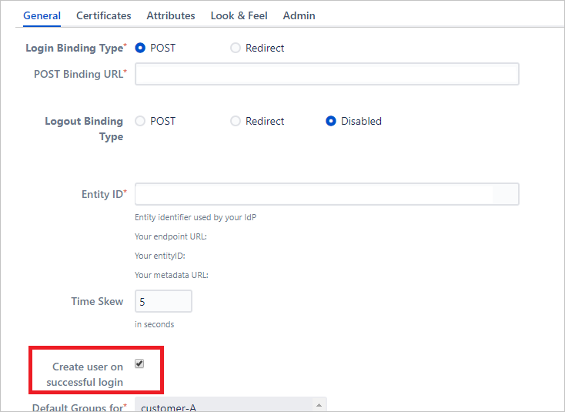Open the Look & Feel tab
565x412 pixels.
click(239, 16)
